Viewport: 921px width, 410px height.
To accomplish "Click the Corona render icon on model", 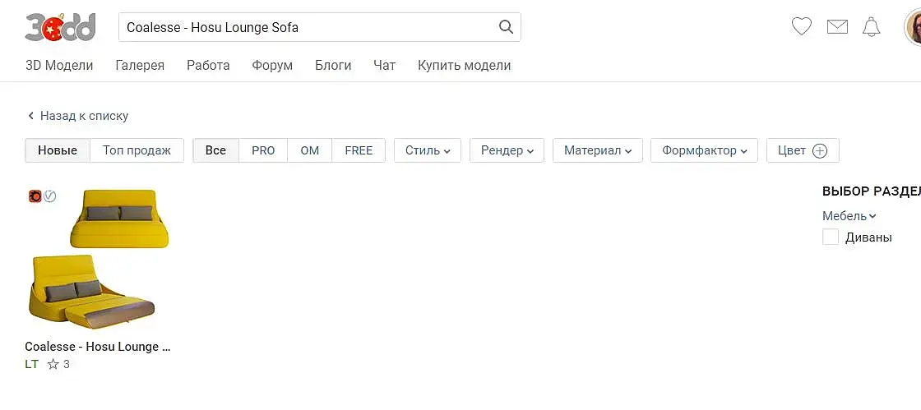I will click(35, 196).
